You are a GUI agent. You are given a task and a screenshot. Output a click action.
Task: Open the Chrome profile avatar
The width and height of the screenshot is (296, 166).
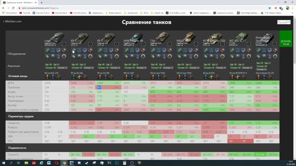(x=288, y=8)
